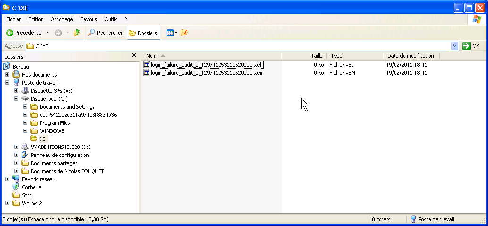This screenshot has height=226, width=488.
Task: Open the view mode (Affichage) toolbar icon
Action: [170, 33]
